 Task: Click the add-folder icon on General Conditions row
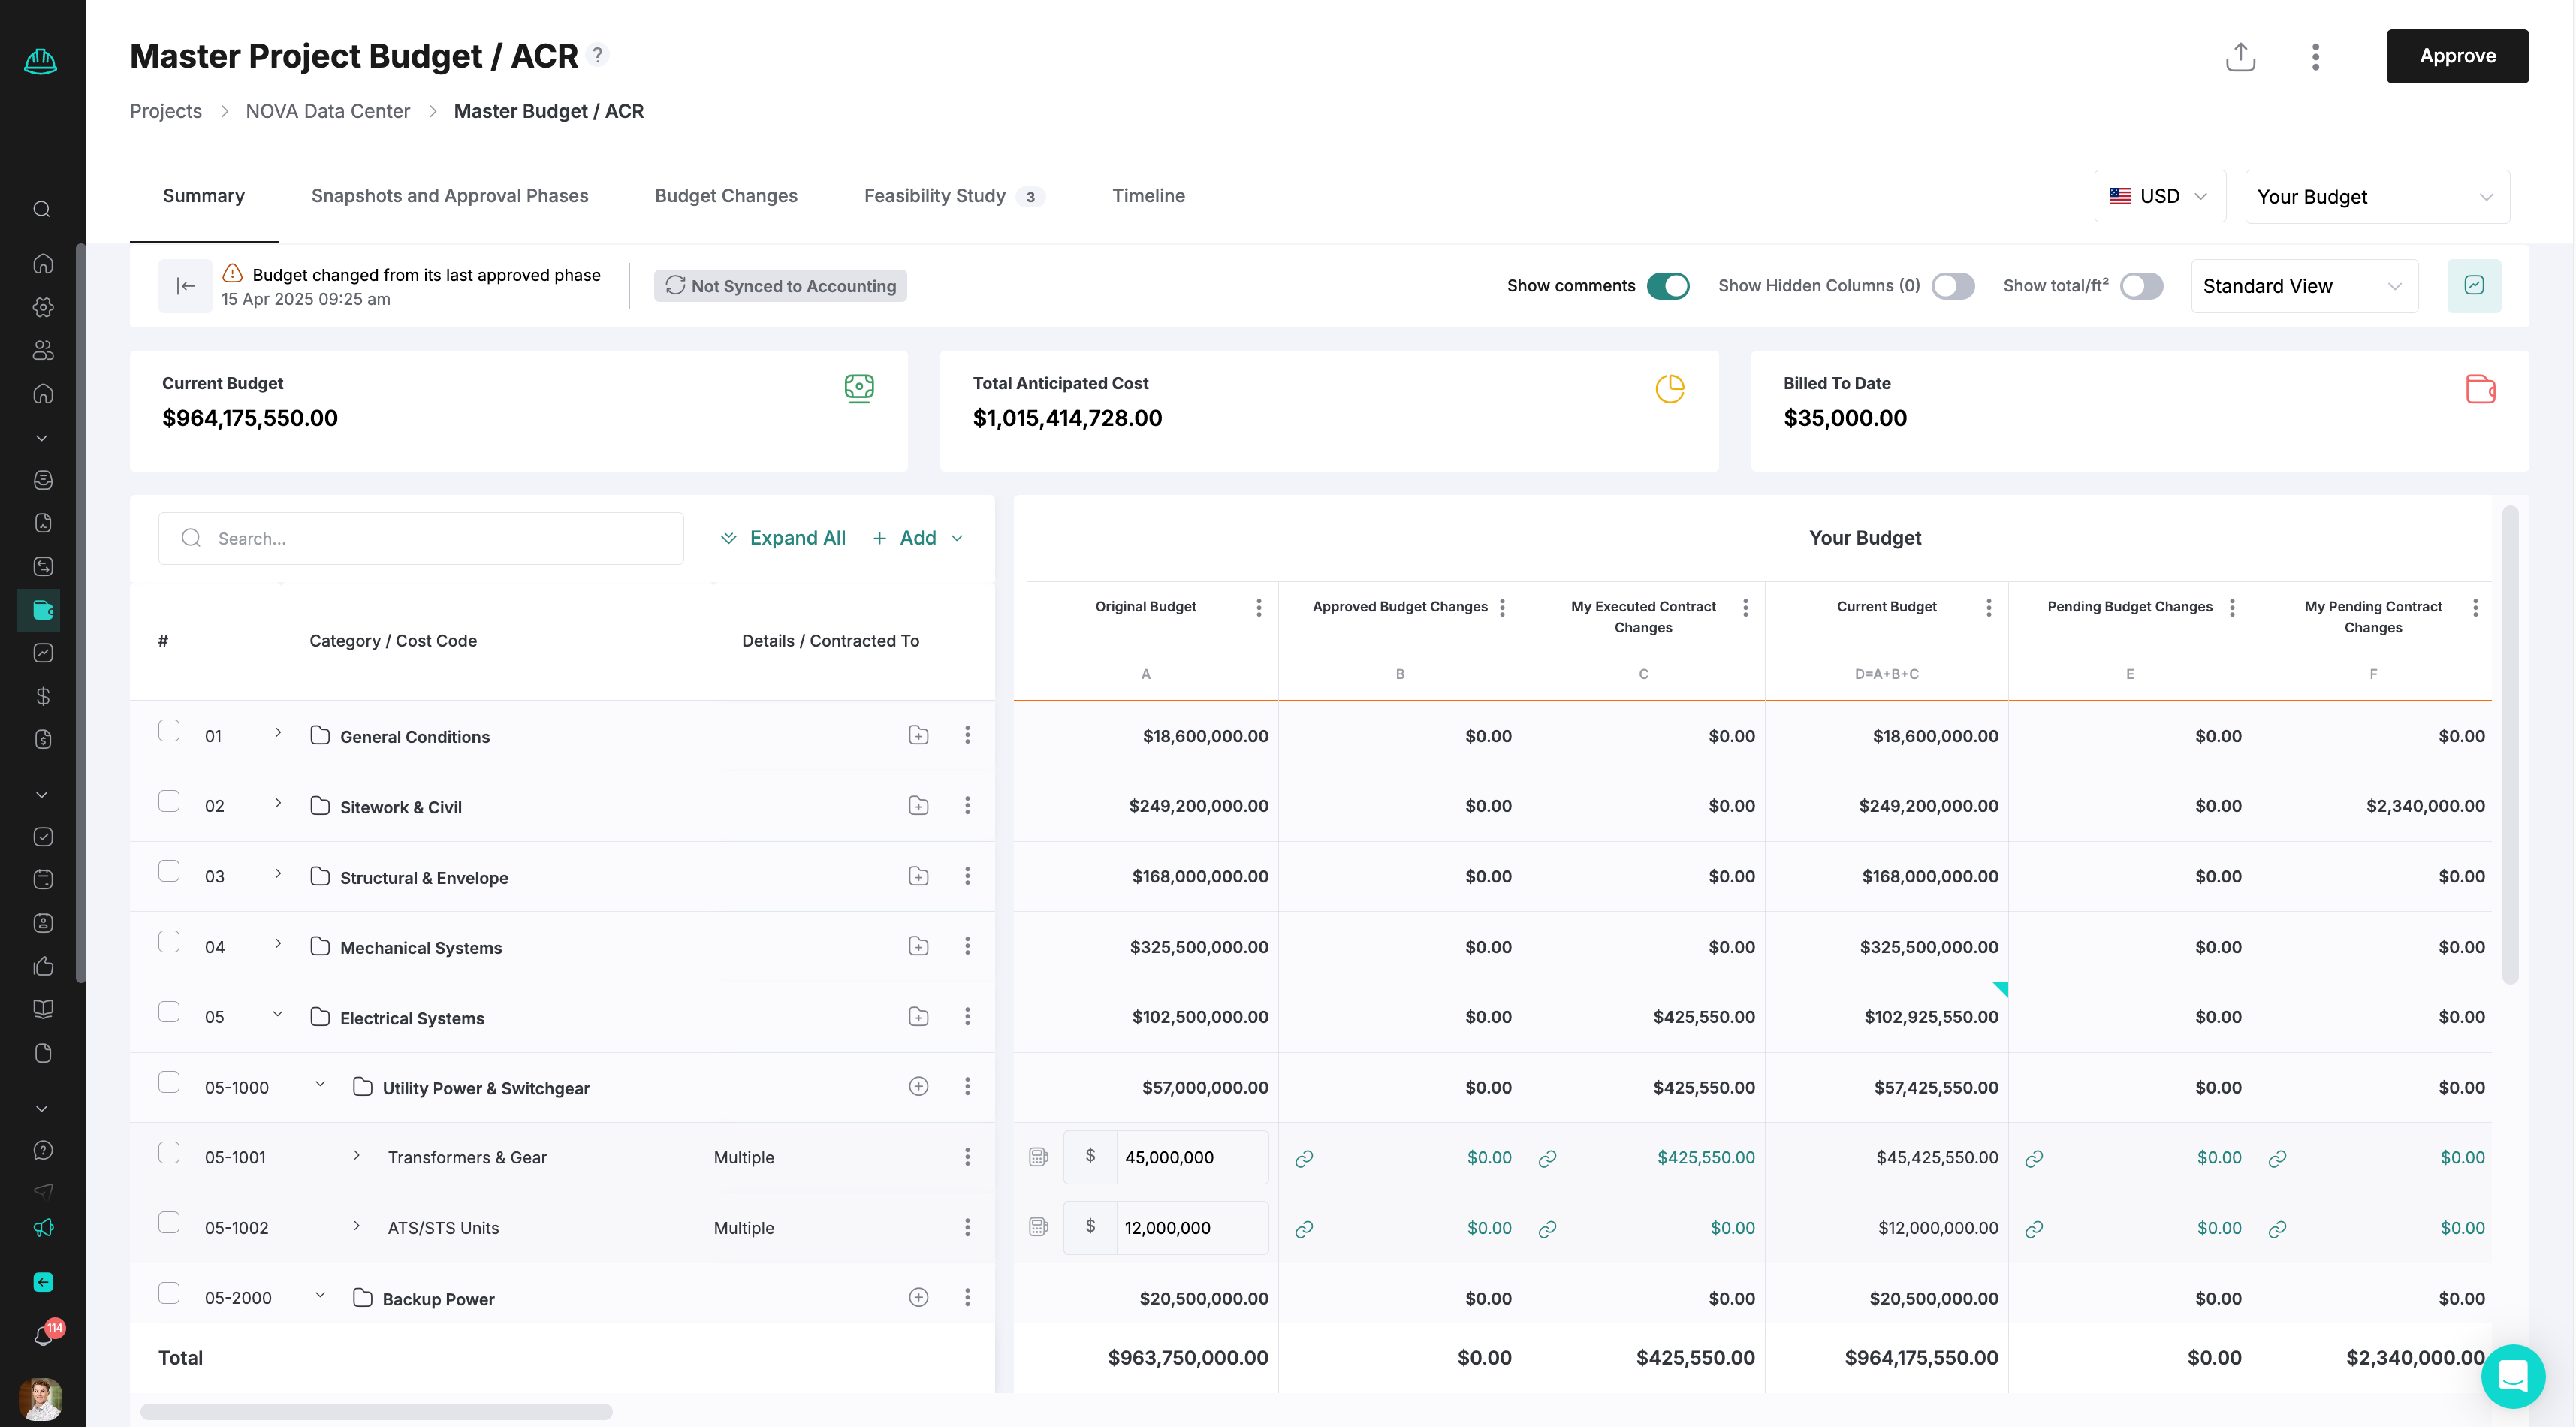click(x=918, y=736)
